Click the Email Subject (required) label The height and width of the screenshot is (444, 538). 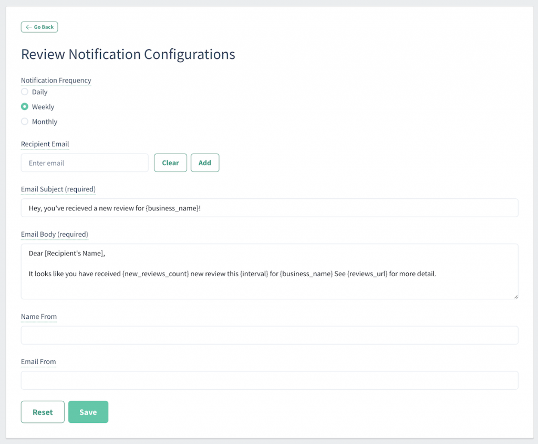[58, 189]
